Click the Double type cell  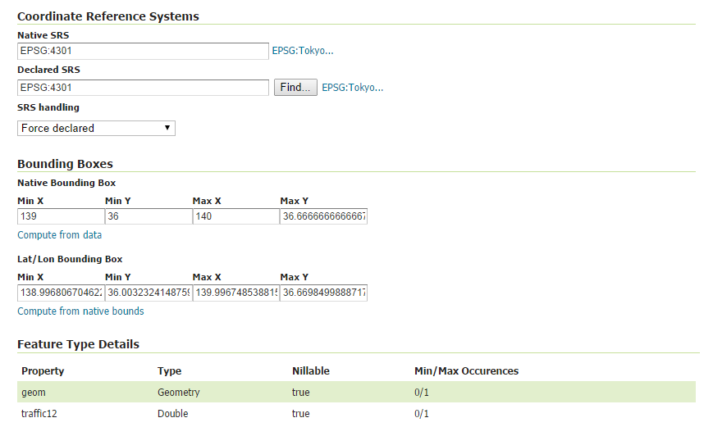[x=172, y=414]
